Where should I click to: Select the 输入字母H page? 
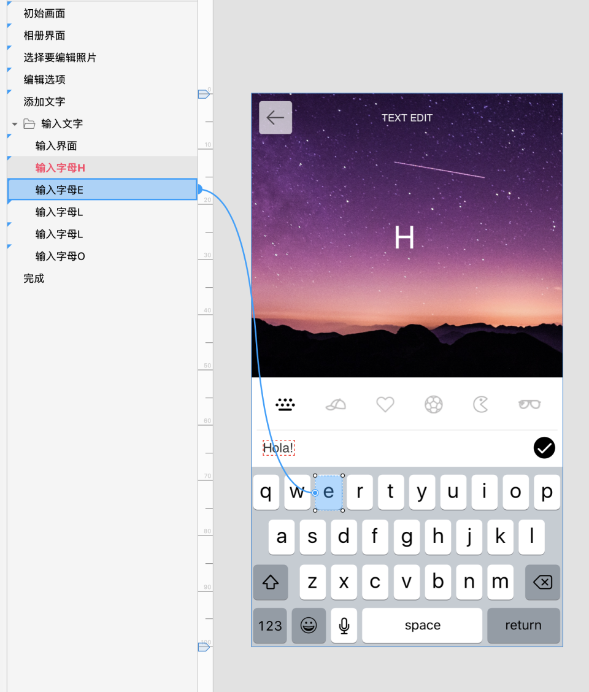[60, 167]
